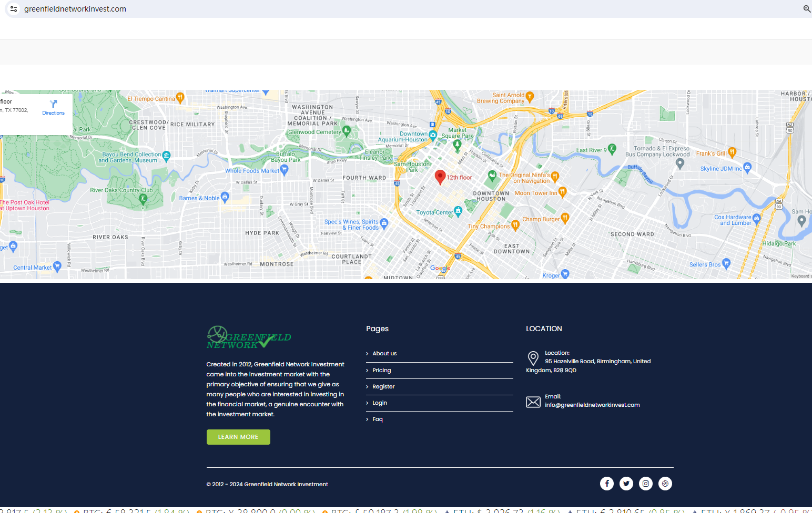Click the site settings icon in address bar

(x=14, y=9)
